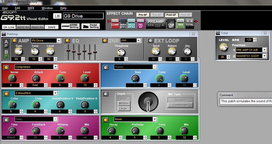The height and width of the screenshot is (144, 272).
Task: Click the third EQ band slider handle
Action: coord(79,54)
